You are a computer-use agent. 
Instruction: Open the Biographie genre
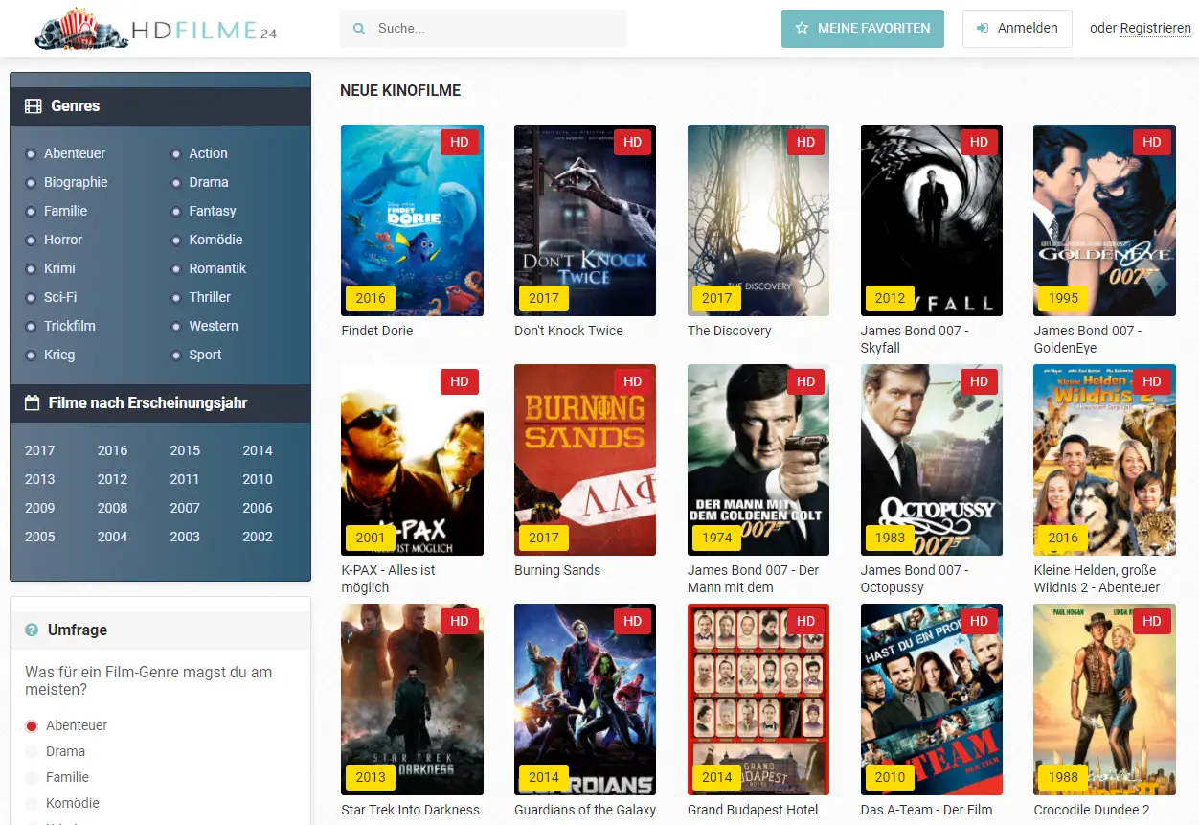(x=76, y=182)
